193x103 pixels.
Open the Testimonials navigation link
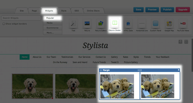point(67,57)
